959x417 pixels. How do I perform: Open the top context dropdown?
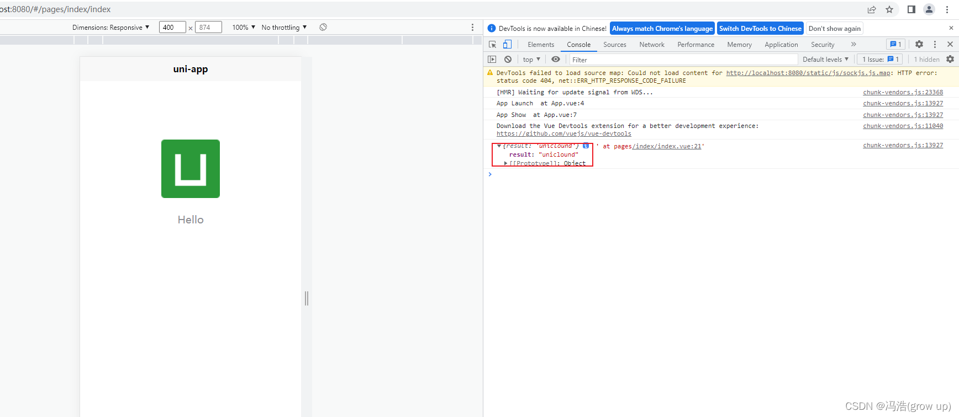point(531,59)
